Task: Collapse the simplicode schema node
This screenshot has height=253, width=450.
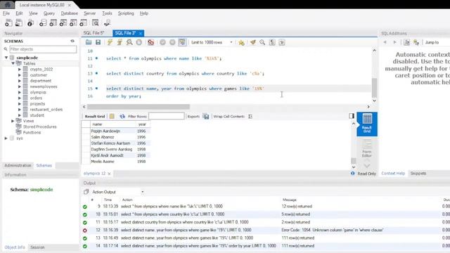Action: 6,58
